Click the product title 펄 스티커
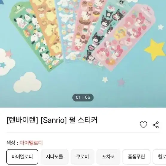The image size is (166, 166). 83,120
